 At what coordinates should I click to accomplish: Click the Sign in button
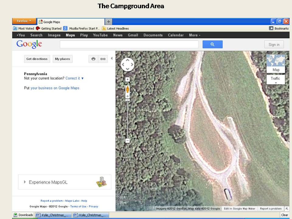click(x=274, y=44)
